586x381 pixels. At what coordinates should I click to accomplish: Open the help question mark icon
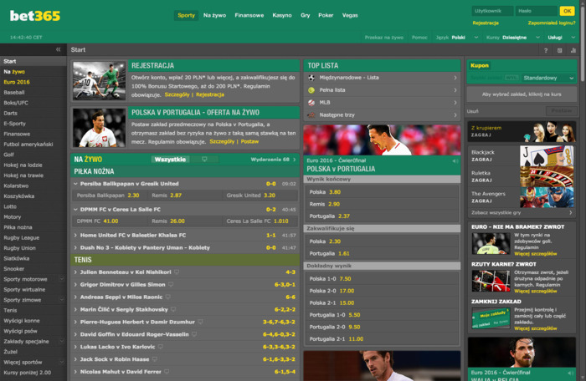pos(546,50)
